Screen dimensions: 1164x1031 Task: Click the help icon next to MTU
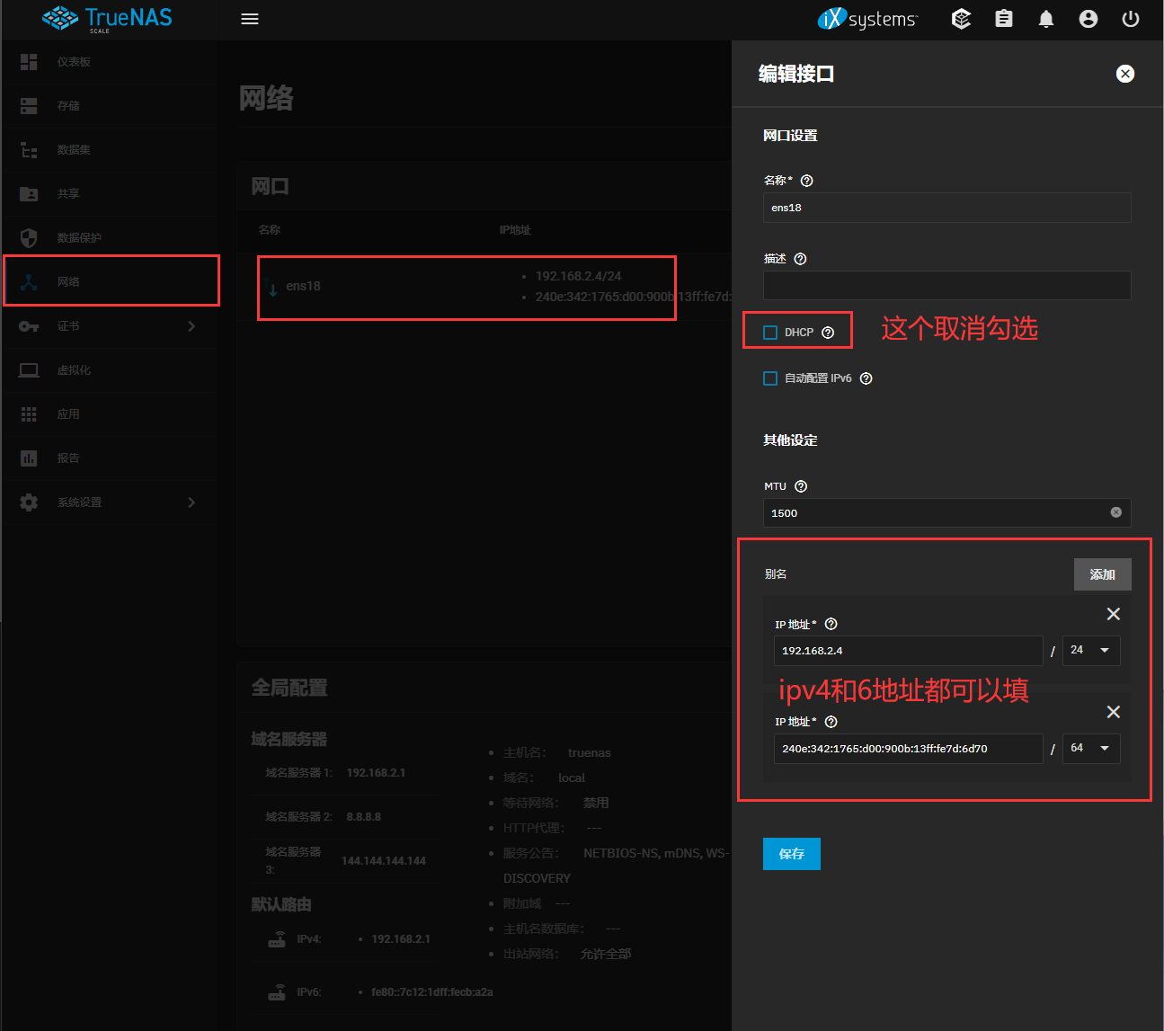[801, 486]
